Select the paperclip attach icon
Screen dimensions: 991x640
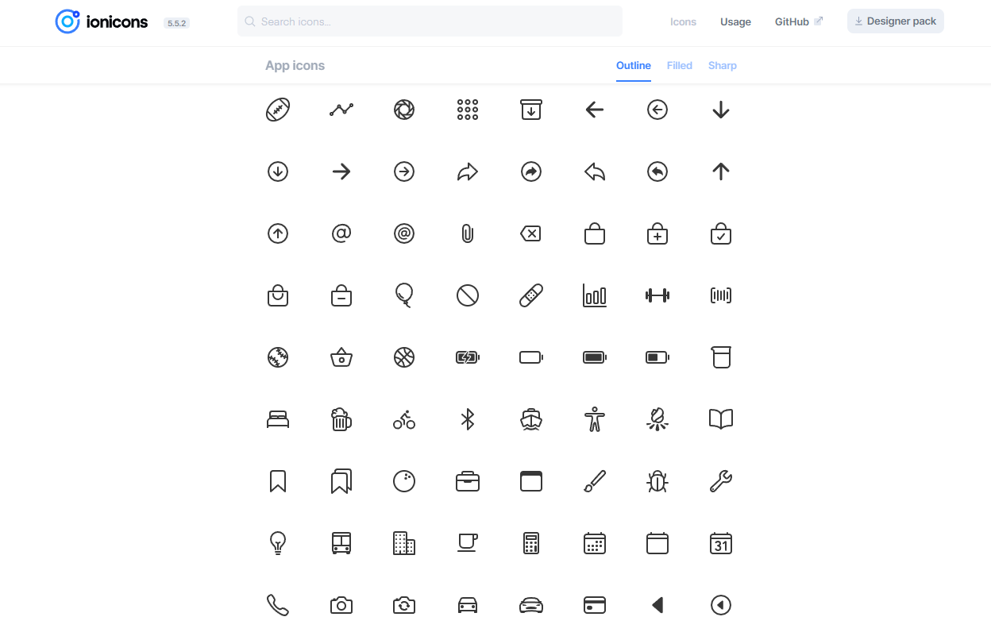pyautogui.click(x=468, y=233)
